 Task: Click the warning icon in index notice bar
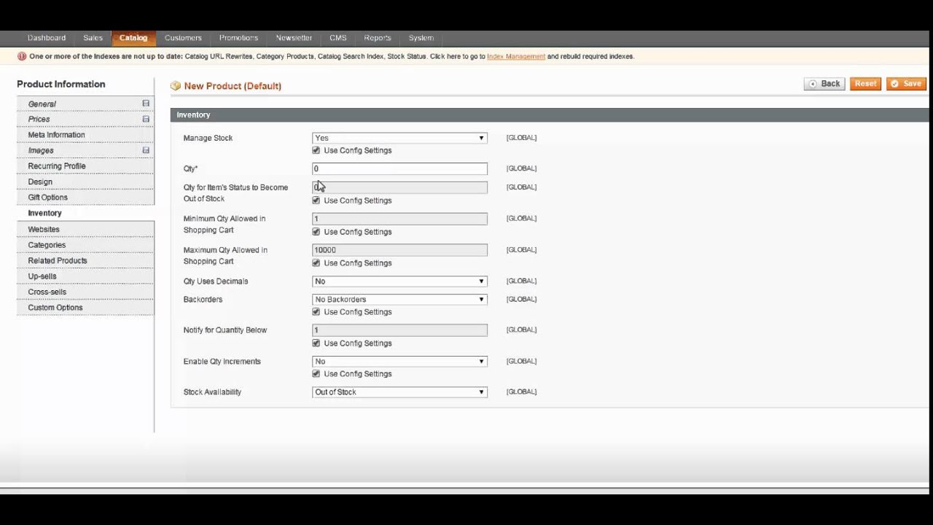coord(22,56)
